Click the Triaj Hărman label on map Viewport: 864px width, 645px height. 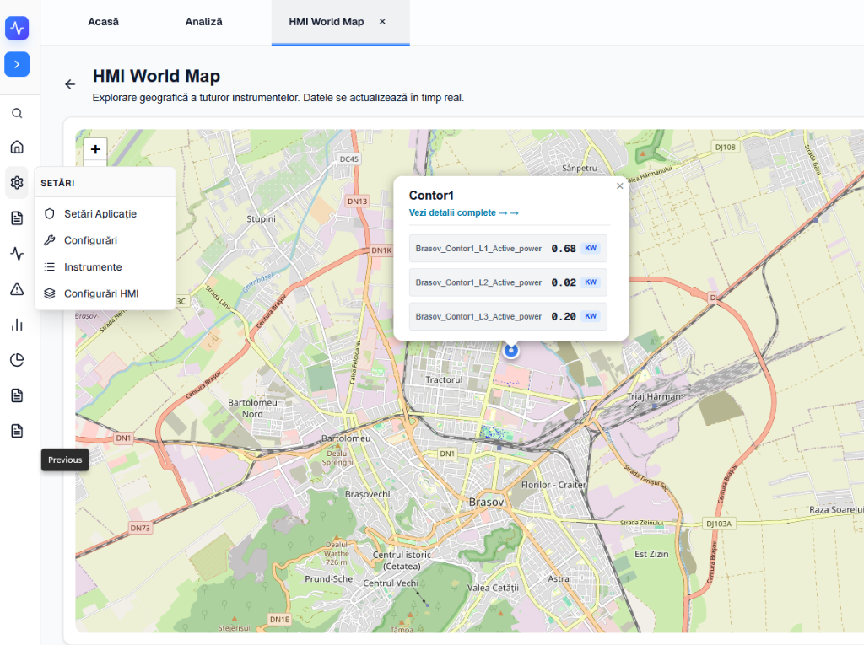(654, 396)
